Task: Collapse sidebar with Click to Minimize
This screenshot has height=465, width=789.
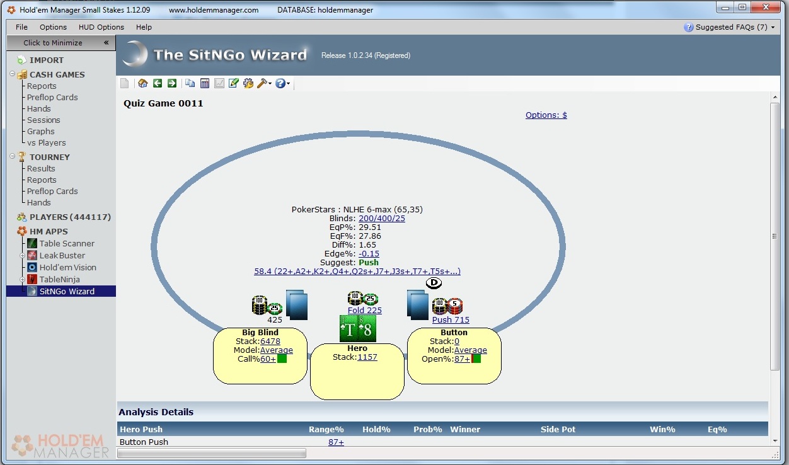Action: pos(61,43)
